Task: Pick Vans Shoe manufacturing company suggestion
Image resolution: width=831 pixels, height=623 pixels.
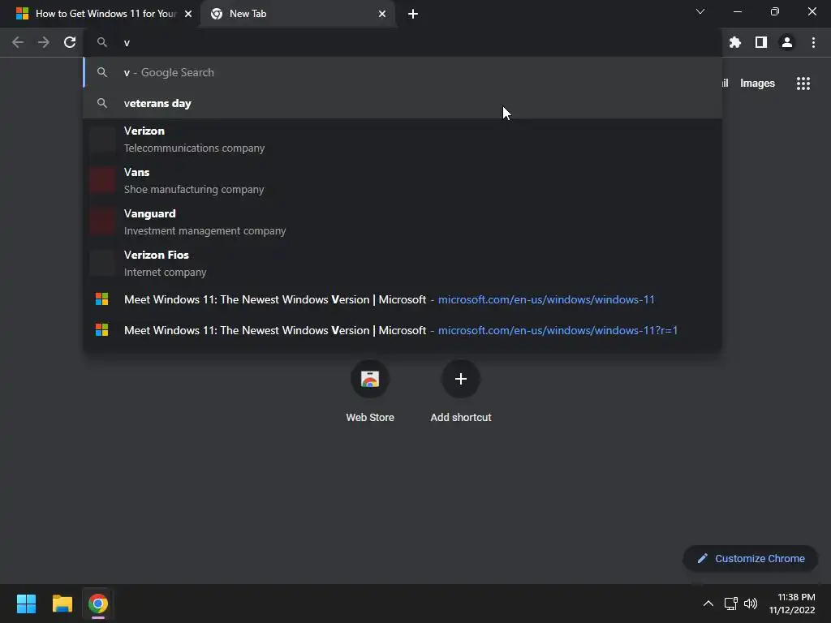Action: click(403, 181)
